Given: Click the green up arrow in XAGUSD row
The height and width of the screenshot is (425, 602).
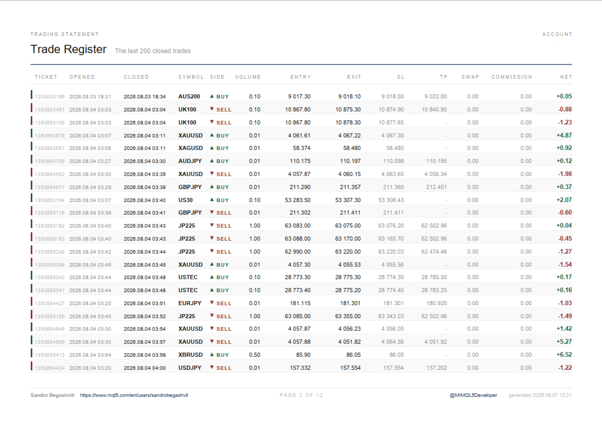Looking at the screenshot, I should pos(212,148).
